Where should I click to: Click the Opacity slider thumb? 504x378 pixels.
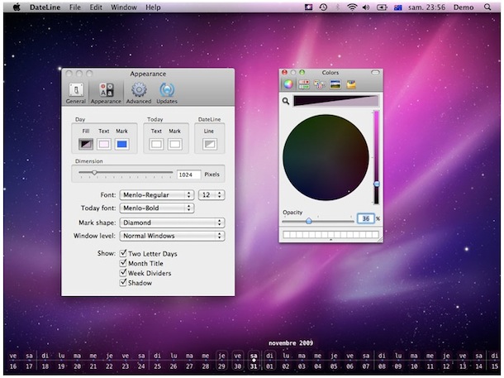(x=308, y=221)
